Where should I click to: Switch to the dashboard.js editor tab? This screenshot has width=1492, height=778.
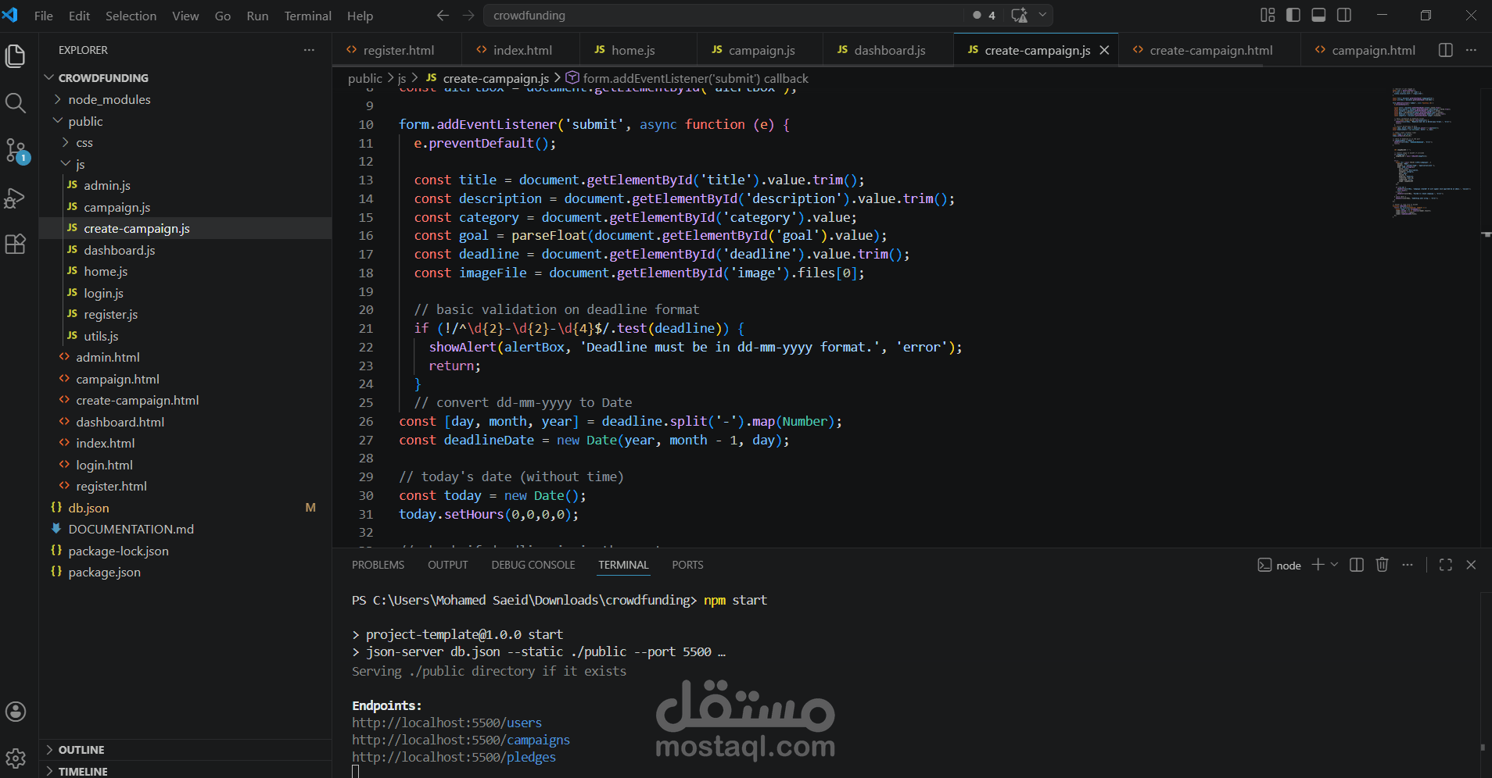click(x=888, y=50)
